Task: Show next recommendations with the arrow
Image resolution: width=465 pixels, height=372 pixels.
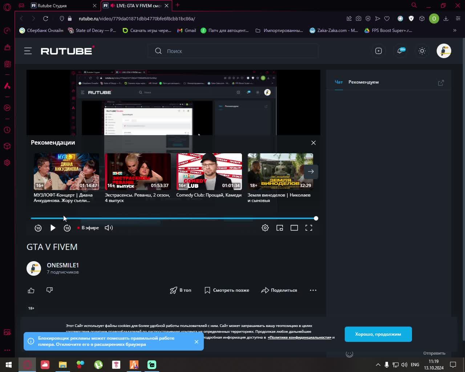Action: point(311,171)
